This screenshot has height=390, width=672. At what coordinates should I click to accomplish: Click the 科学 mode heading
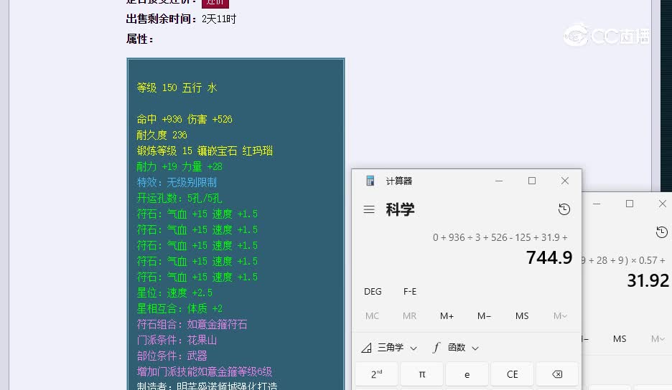[401, 209]
